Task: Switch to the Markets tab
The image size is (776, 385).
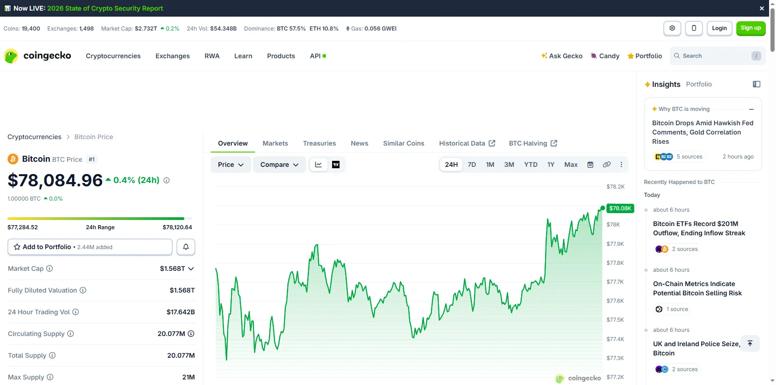Action: click(x=275, y=143)
